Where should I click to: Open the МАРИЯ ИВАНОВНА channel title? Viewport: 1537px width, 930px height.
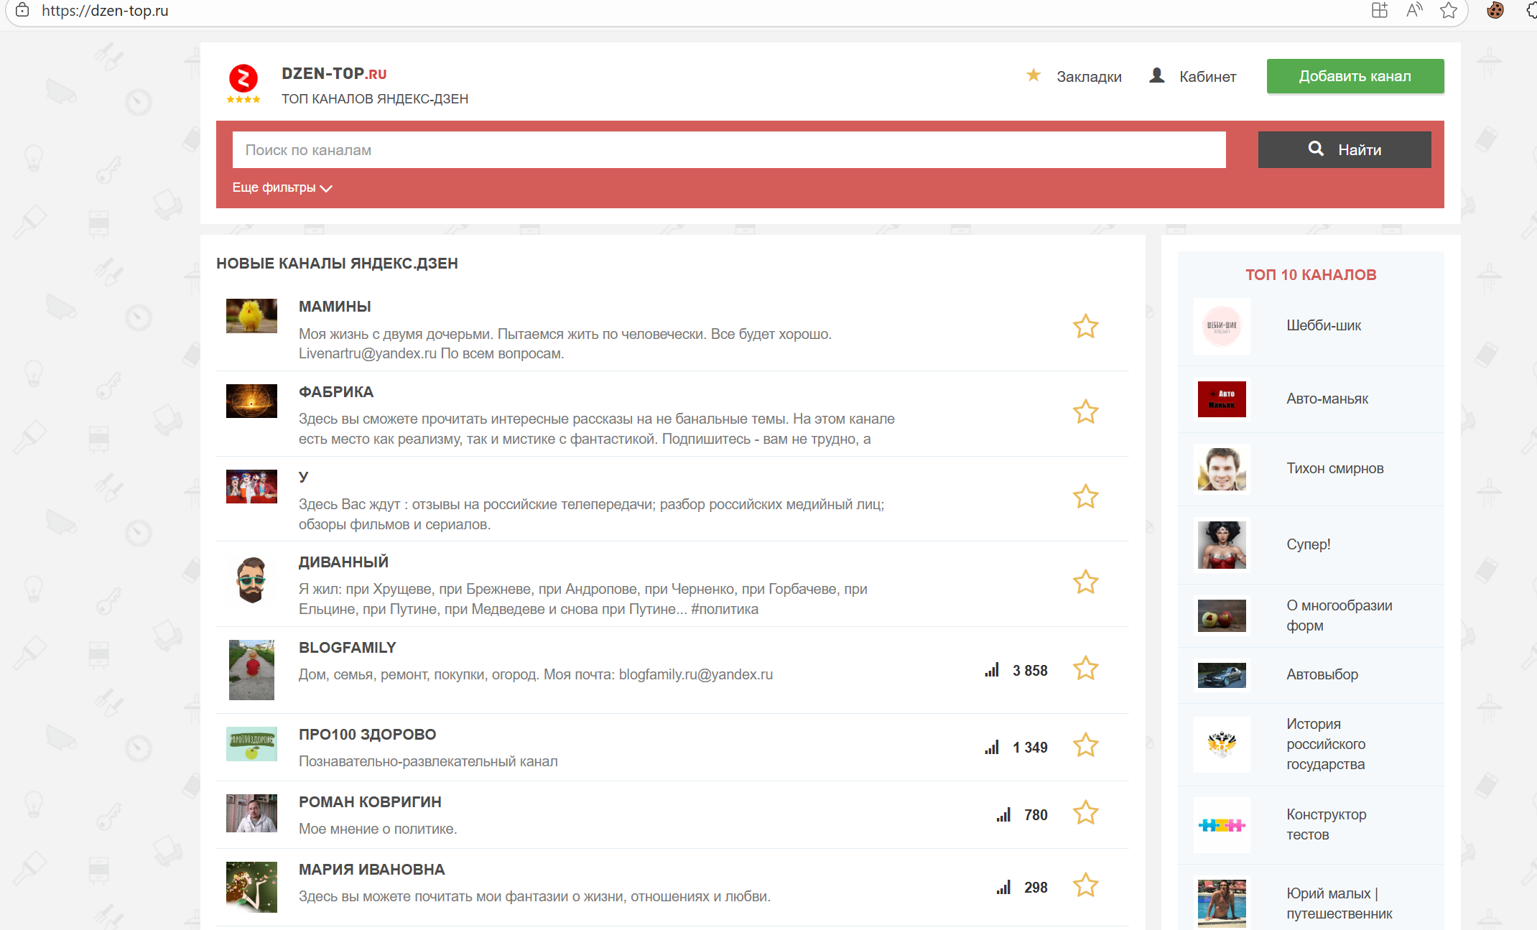[x=371, y=870]
